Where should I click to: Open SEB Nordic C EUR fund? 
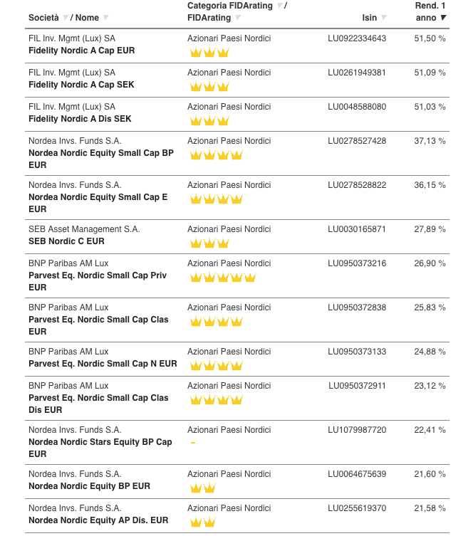point(66,241)
